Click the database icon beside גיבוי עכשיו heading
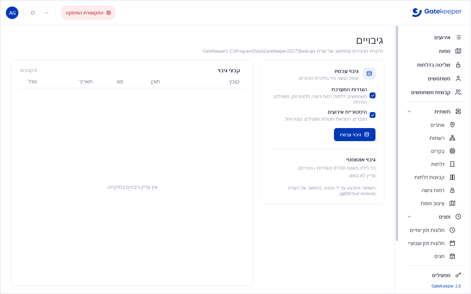Image resolution: width=471 pixels, height=294 pixels. (369, 73)
